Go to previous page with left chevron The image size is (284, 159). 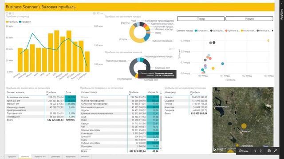pos(256,151)
